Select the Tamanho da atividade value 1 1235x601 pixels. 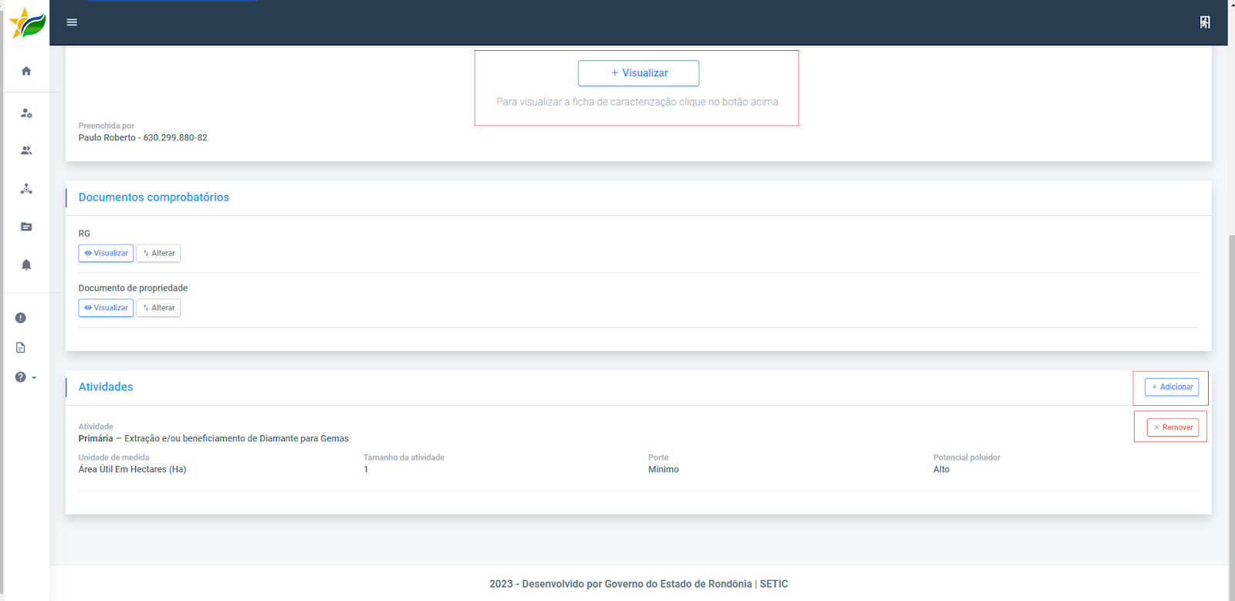coord(366,470)
